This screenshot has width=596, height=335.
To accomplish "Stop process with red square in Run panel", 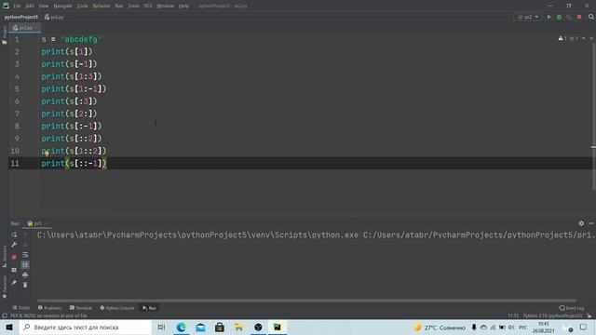I will [14, 257].
